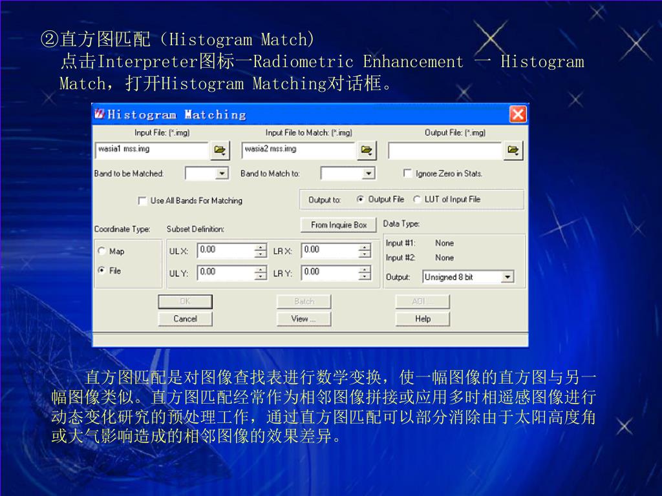Enable Ignore Zero in Stats checkbox
662x496 pixels.
click(407, 173)
